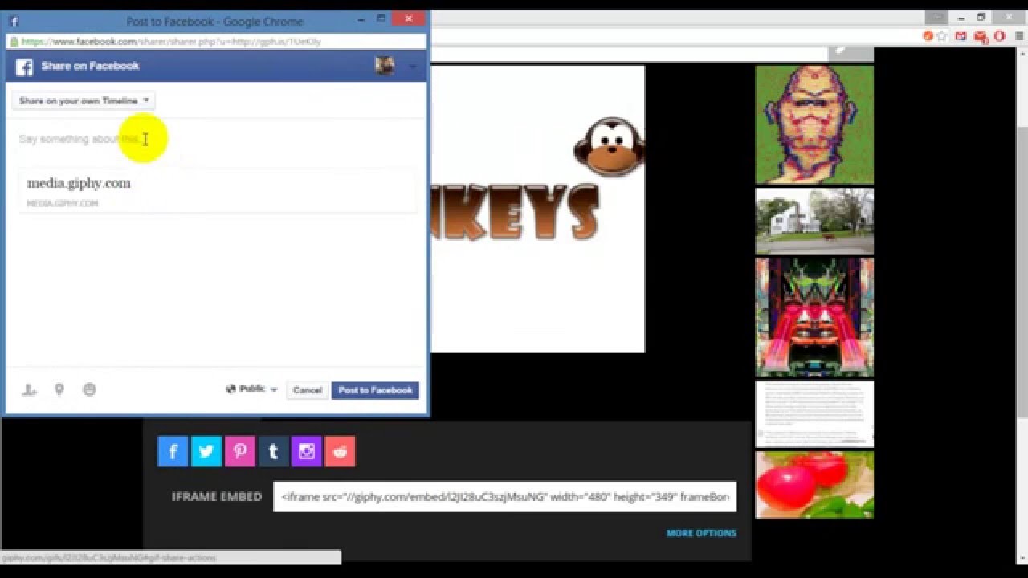Image resolution: width=1028 pixels, height=578 pixels.
Task: Click the Gmail extension icon in Chrome toolbar
Action: tap(961, 36)
